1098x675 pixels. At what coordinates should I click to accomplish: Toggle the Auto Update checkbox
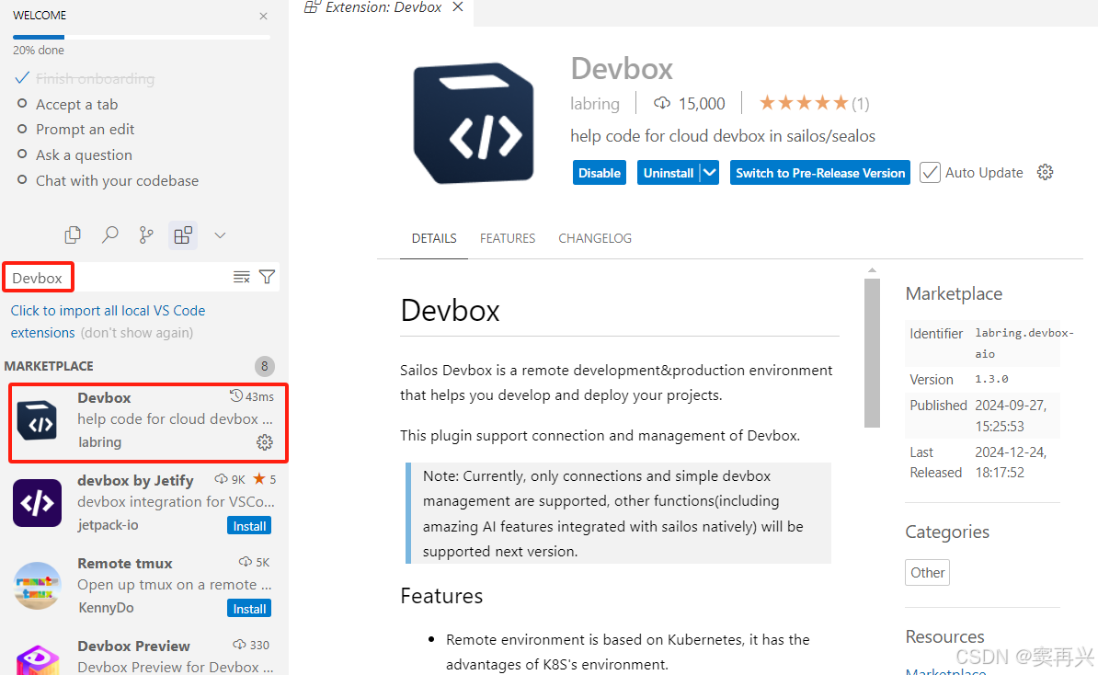[930, 172]
